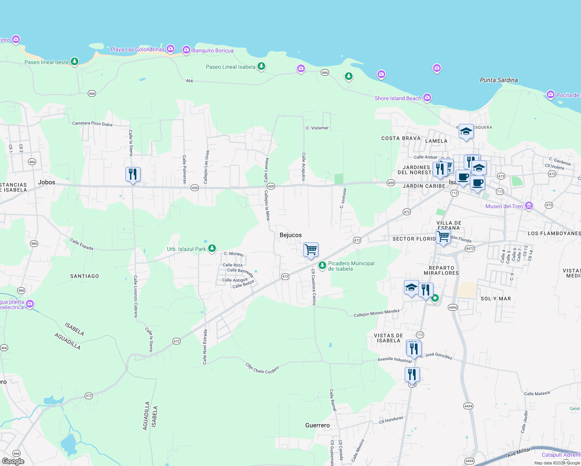The image size is (581, 466).
Task: Click the supermarket cart icon near Sector Florida
Action: click(443, 237)
